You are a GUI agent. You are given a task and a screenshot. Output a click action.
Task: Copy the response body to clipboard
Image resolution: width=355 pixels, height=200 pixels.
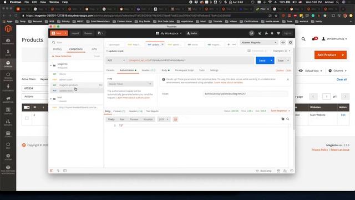(282, 119)
